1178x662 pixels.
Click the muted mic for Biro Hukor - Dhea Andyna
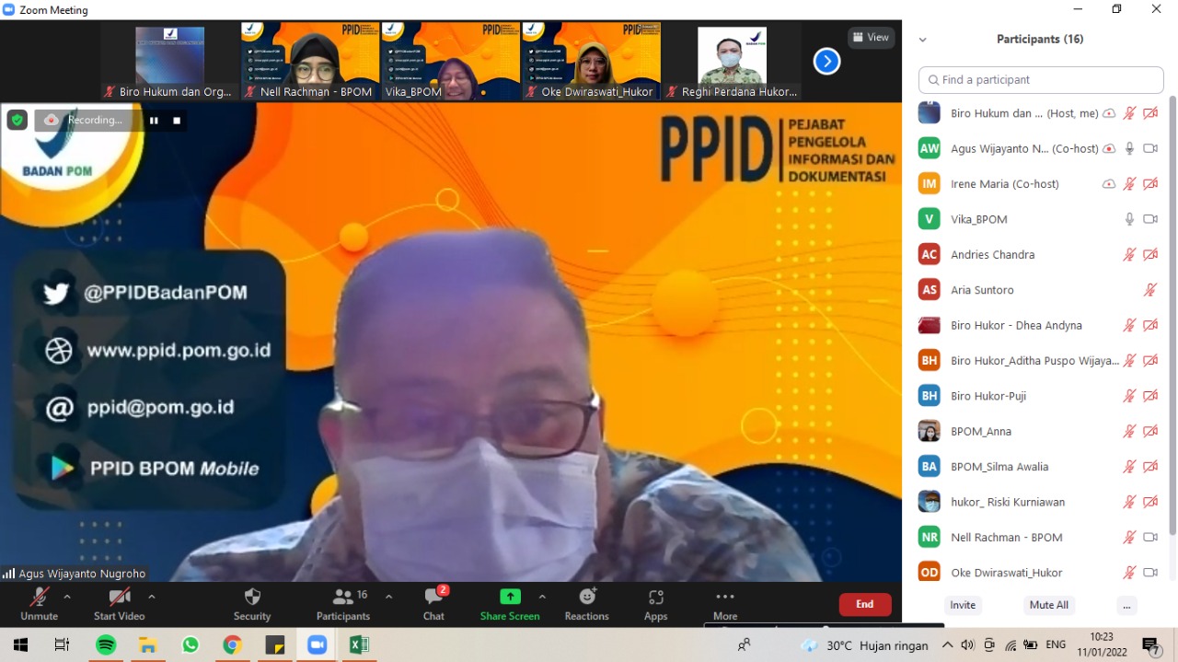click(x=1129, y=325)
